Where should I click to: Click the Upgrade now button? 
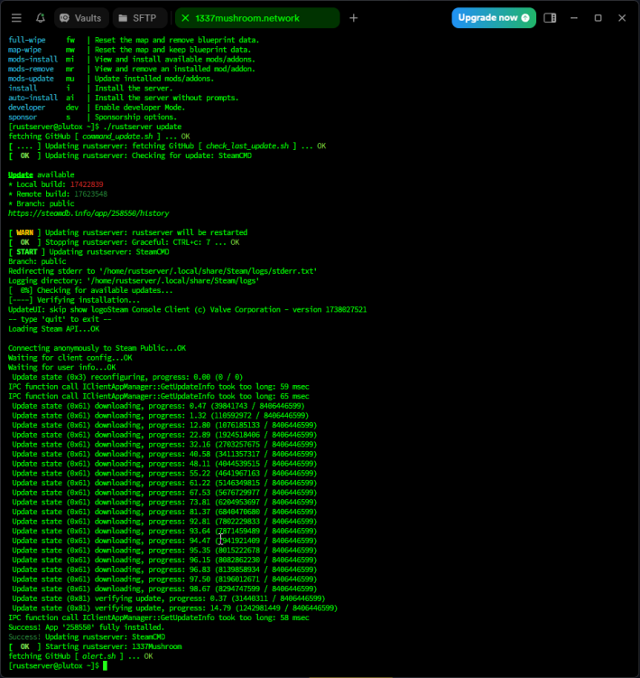493,18
